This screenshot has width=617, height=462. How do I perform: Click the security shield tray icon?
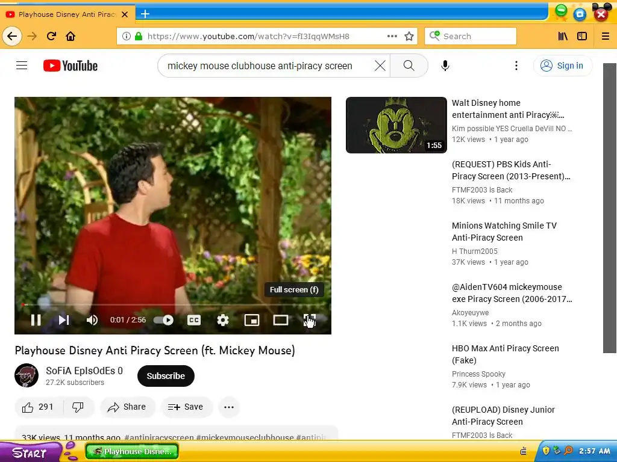pos(546,451)
